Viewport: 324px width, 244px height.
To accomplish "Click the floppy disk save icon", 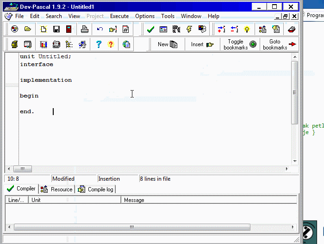I will 56,29.
